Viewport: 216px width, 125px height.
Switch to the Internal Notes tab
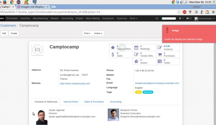click(71, 102)
